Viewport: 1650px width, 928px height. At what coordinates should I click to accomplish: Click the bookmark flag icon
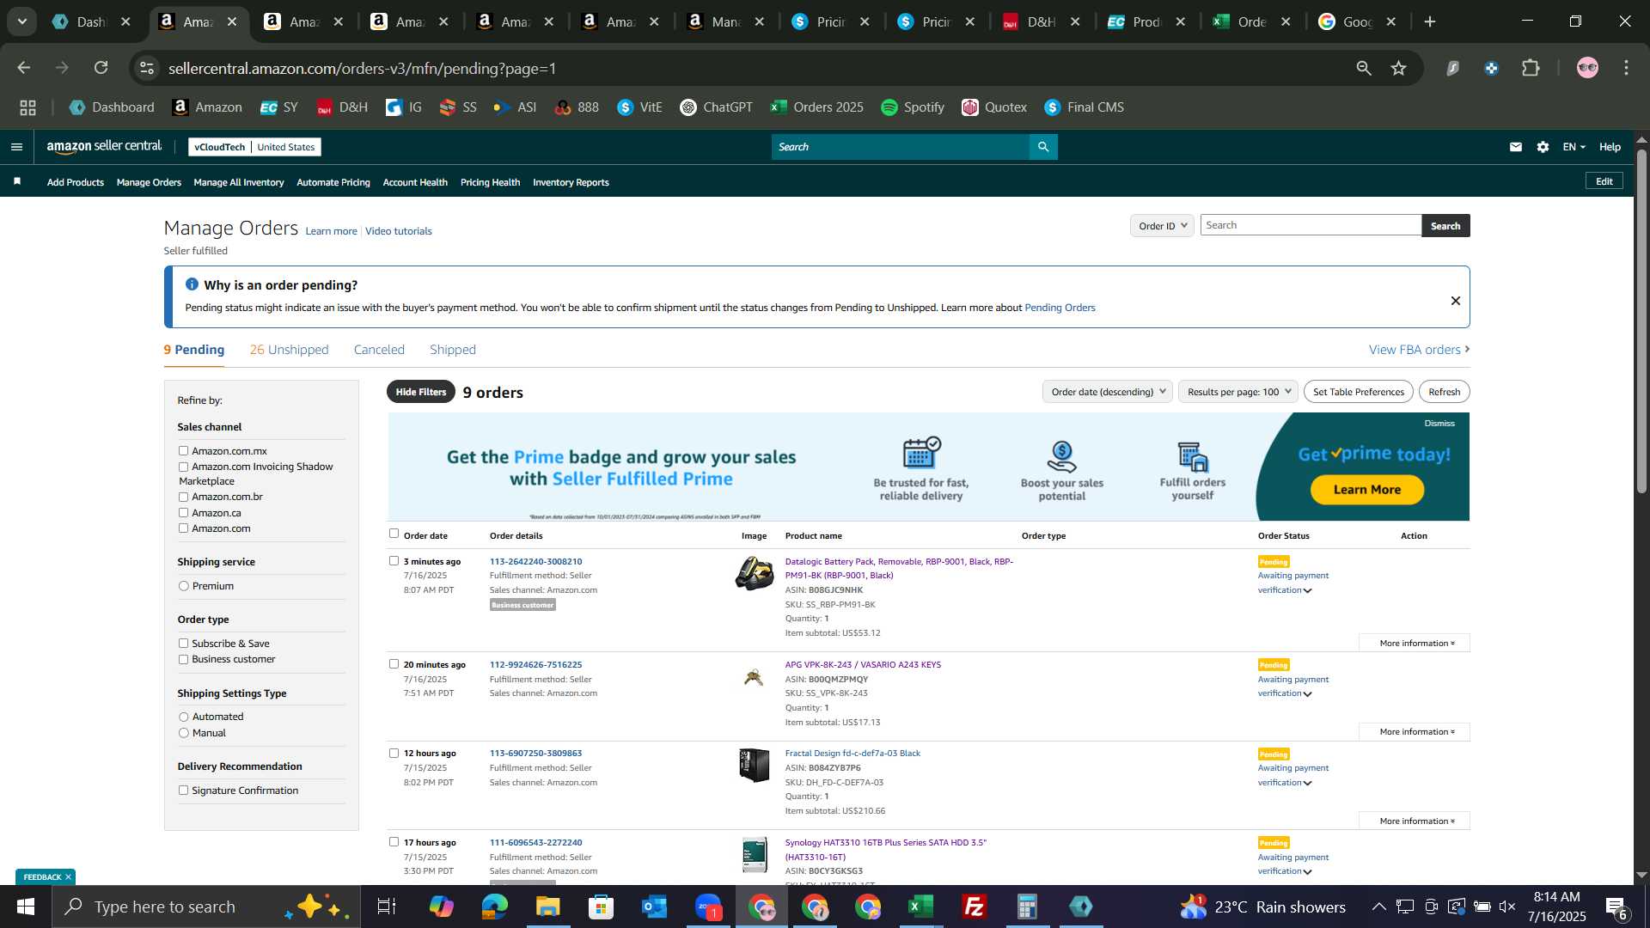click(x=17, y=181)
